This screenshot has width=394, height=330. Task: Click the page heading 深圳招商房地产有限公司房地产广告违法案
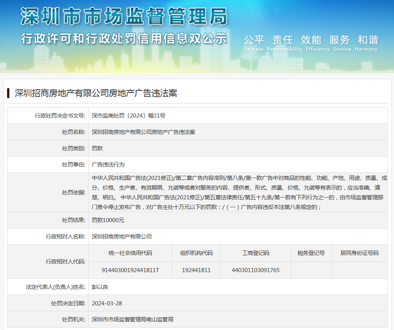(x=96, y=93)
